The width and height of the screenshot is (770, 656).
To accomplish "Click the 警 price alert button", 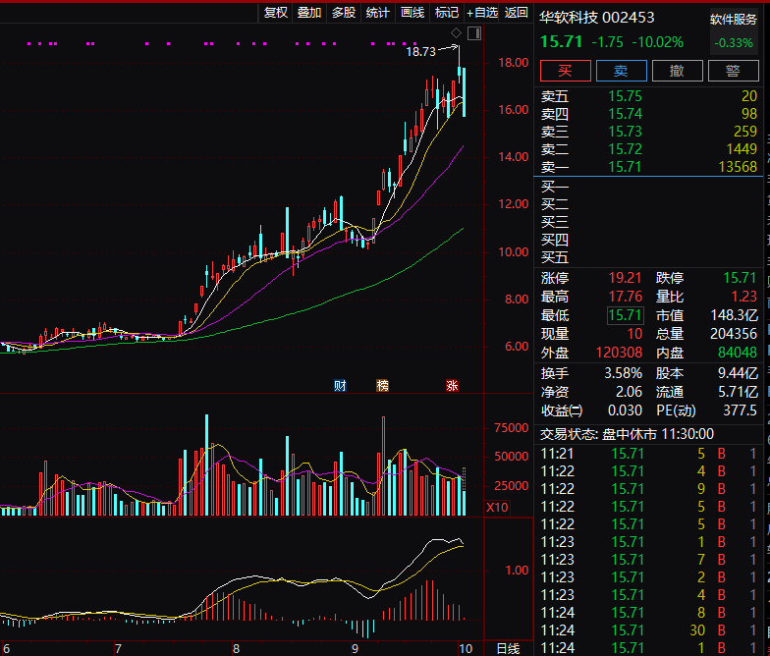I will 733,71.
